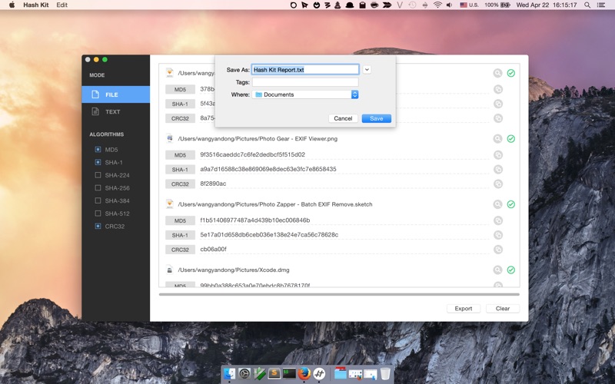Copy SHA-1 hash starting a9a7d16588c3
The width and height of the screenshot is (615, 384).
498,169
